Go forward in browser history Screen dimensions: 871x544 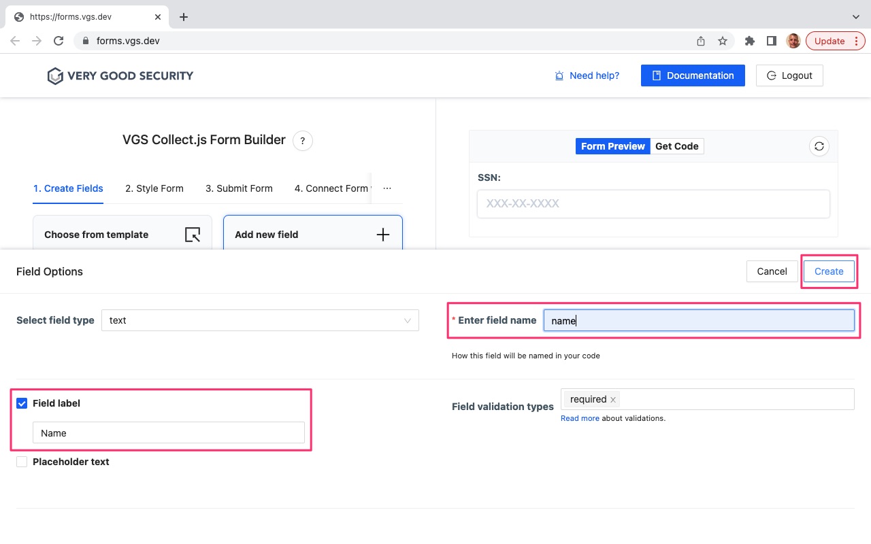point(37,41)
